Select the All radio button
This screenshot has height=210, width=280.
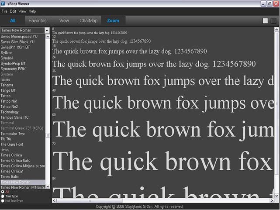pyautogui.click(x=3, y=192)
